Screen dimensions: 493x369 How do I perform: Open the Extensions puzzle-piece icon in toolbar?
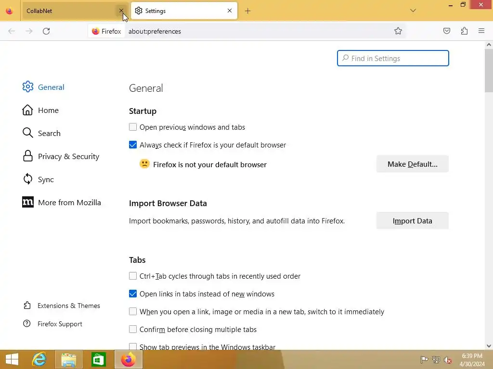(x=465, y=31)
